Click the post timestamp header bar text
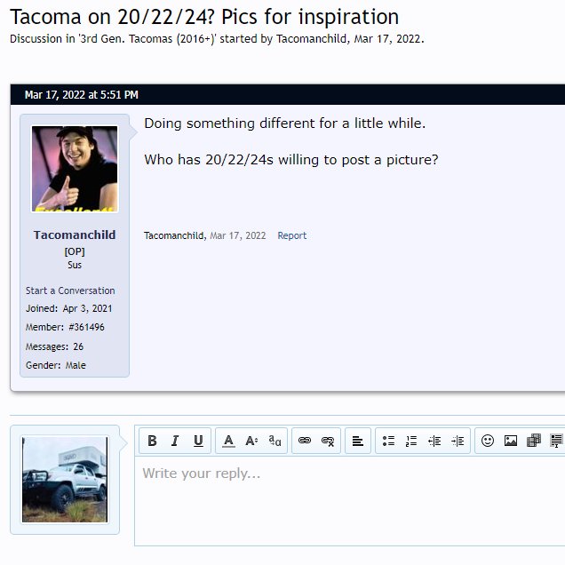Screen dimensions: 565x565 82,95
